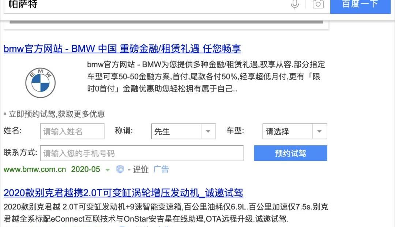Open the bmw官方网站 result title link
Image resolution: width=395 pixels, height=227 pixels.
coord(123,49)
